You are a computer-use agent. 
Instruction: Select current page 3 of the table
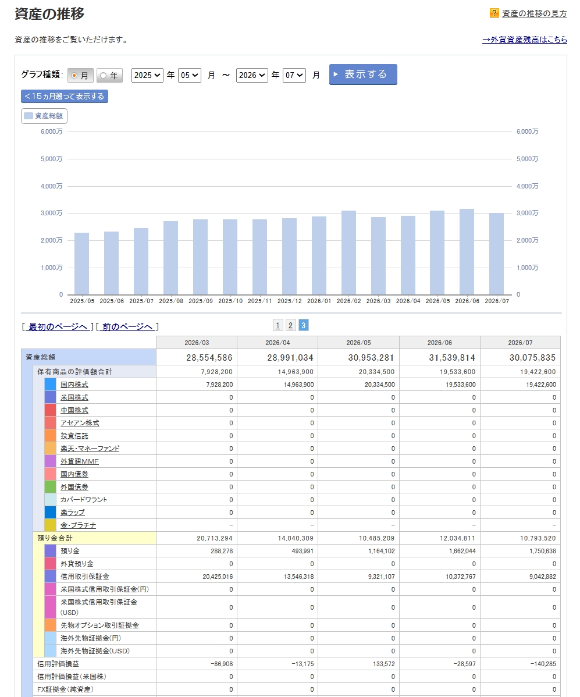(x=304, y=325)
